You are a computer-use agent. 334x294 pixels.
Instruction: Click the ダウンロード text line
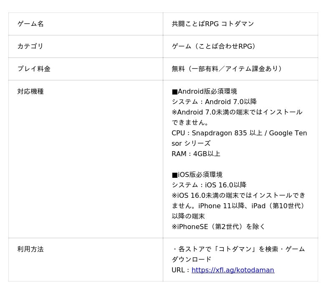pos(191,259)
